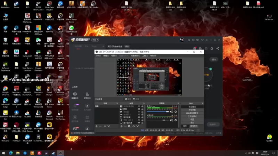The height and width of the screenshot is (156, 278).
Task: Open Steam desktop shortcut
Action: [16, 5]
